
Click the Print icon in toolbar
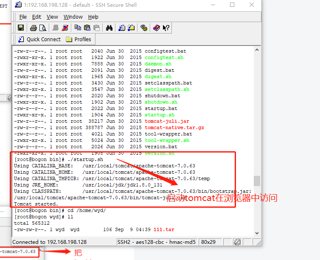pos(34,28)
